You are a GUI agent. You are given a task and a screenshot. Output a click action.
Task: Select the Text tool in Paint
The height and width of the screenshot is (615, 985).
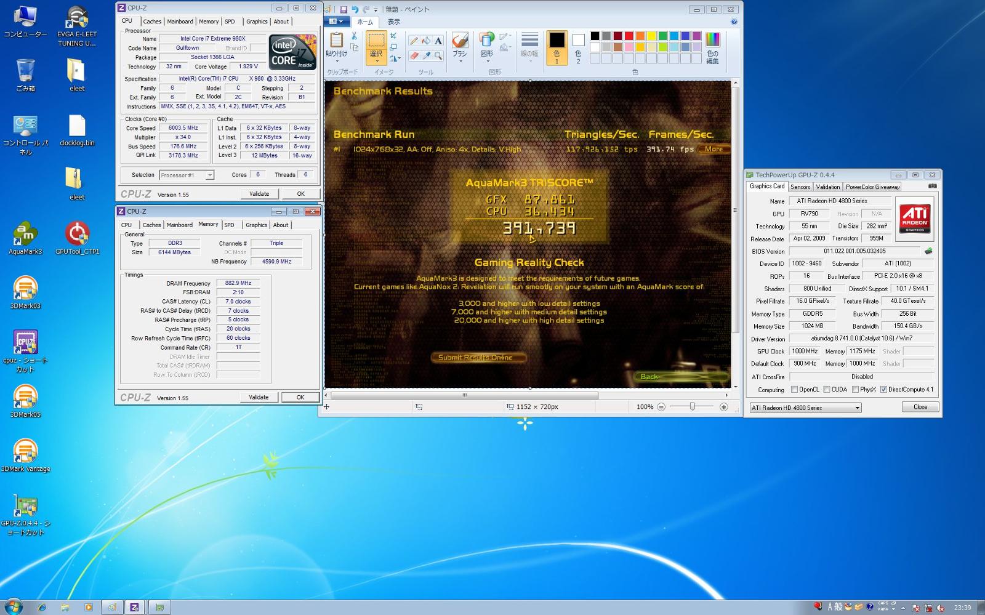(x=438, y=41)
